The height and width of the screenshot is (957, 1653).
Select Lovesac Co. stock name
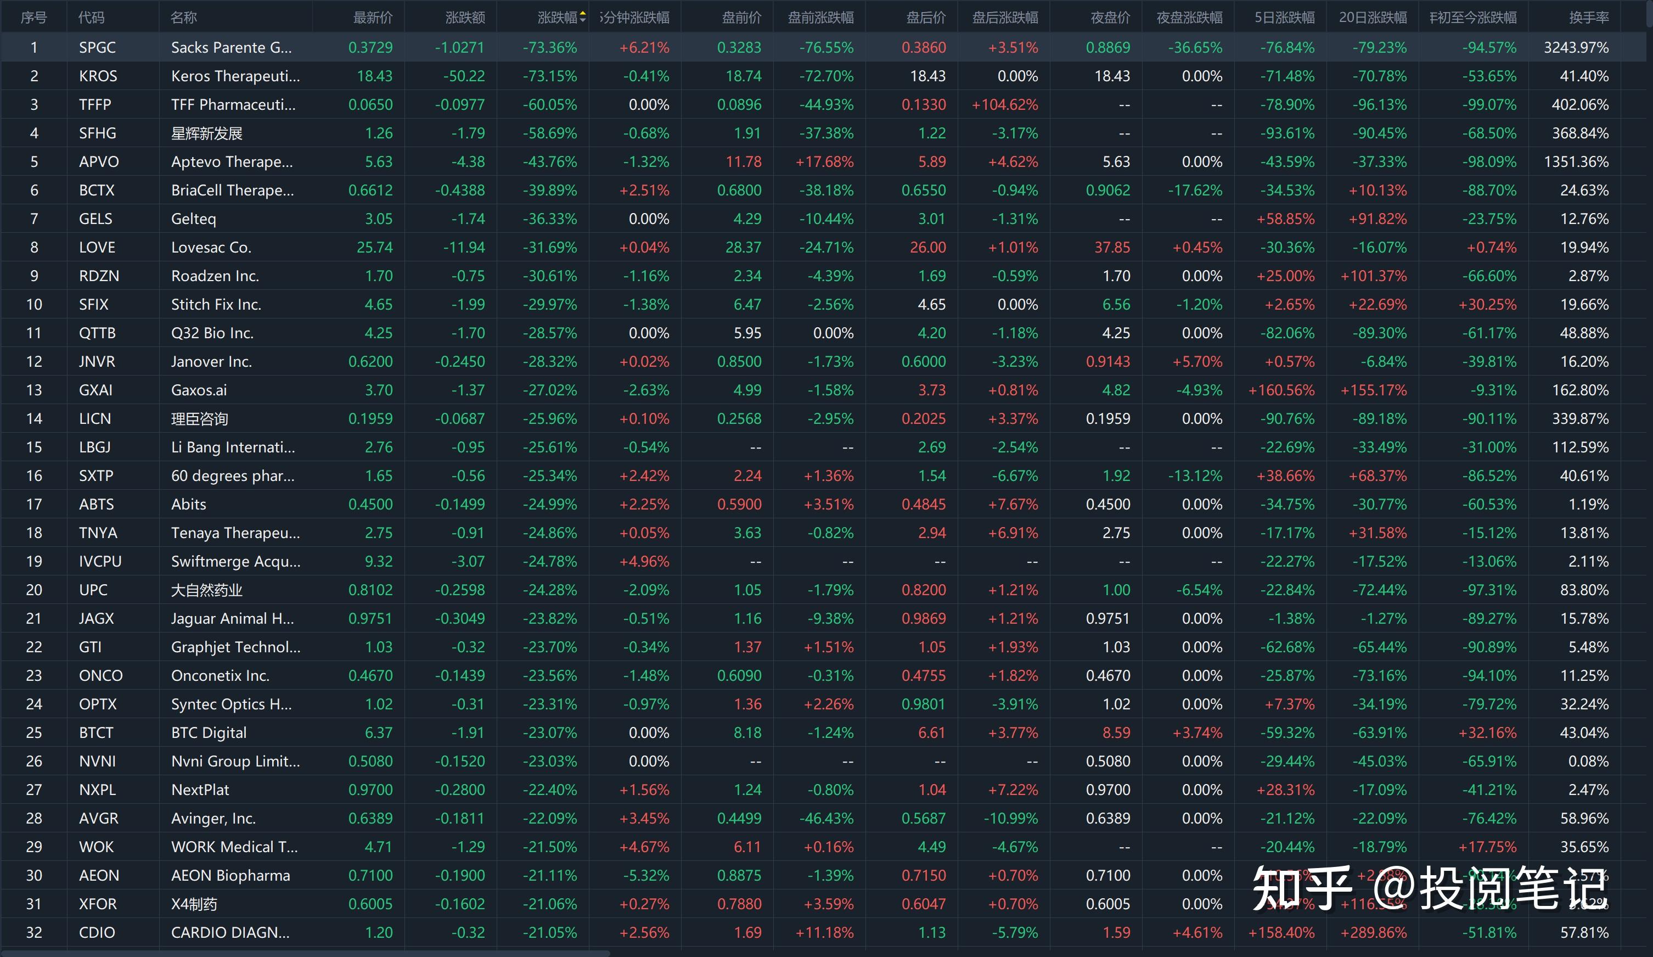pyautogui.click(x=211, y=248)
